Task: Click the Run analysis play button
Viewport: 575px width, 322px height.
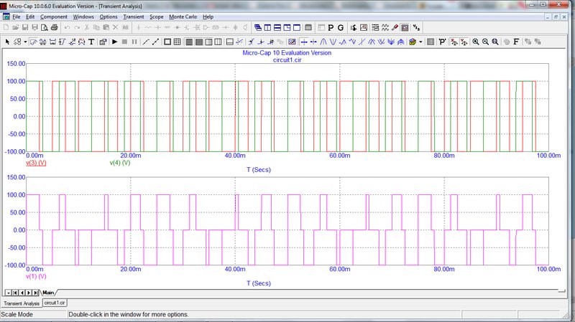Action: click(114, 42)
